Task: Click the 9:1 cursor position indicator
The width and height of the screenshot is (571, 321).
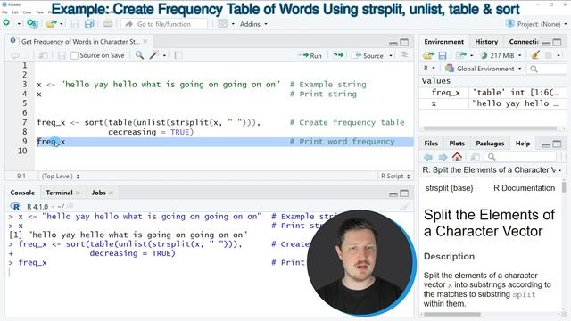Action: tap(21, 177)
